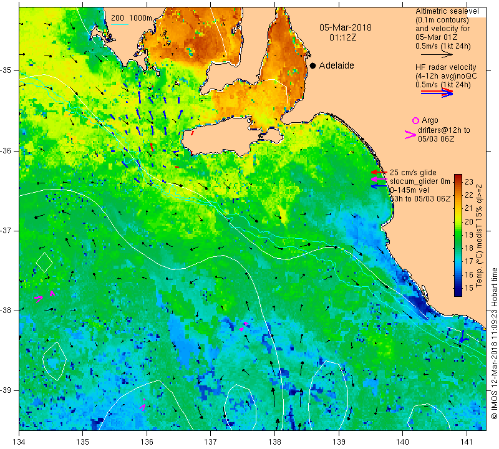499x449 pixels.
Task: Click the '25 cm/s glide' legend text
Action: [x=413, y=173]
